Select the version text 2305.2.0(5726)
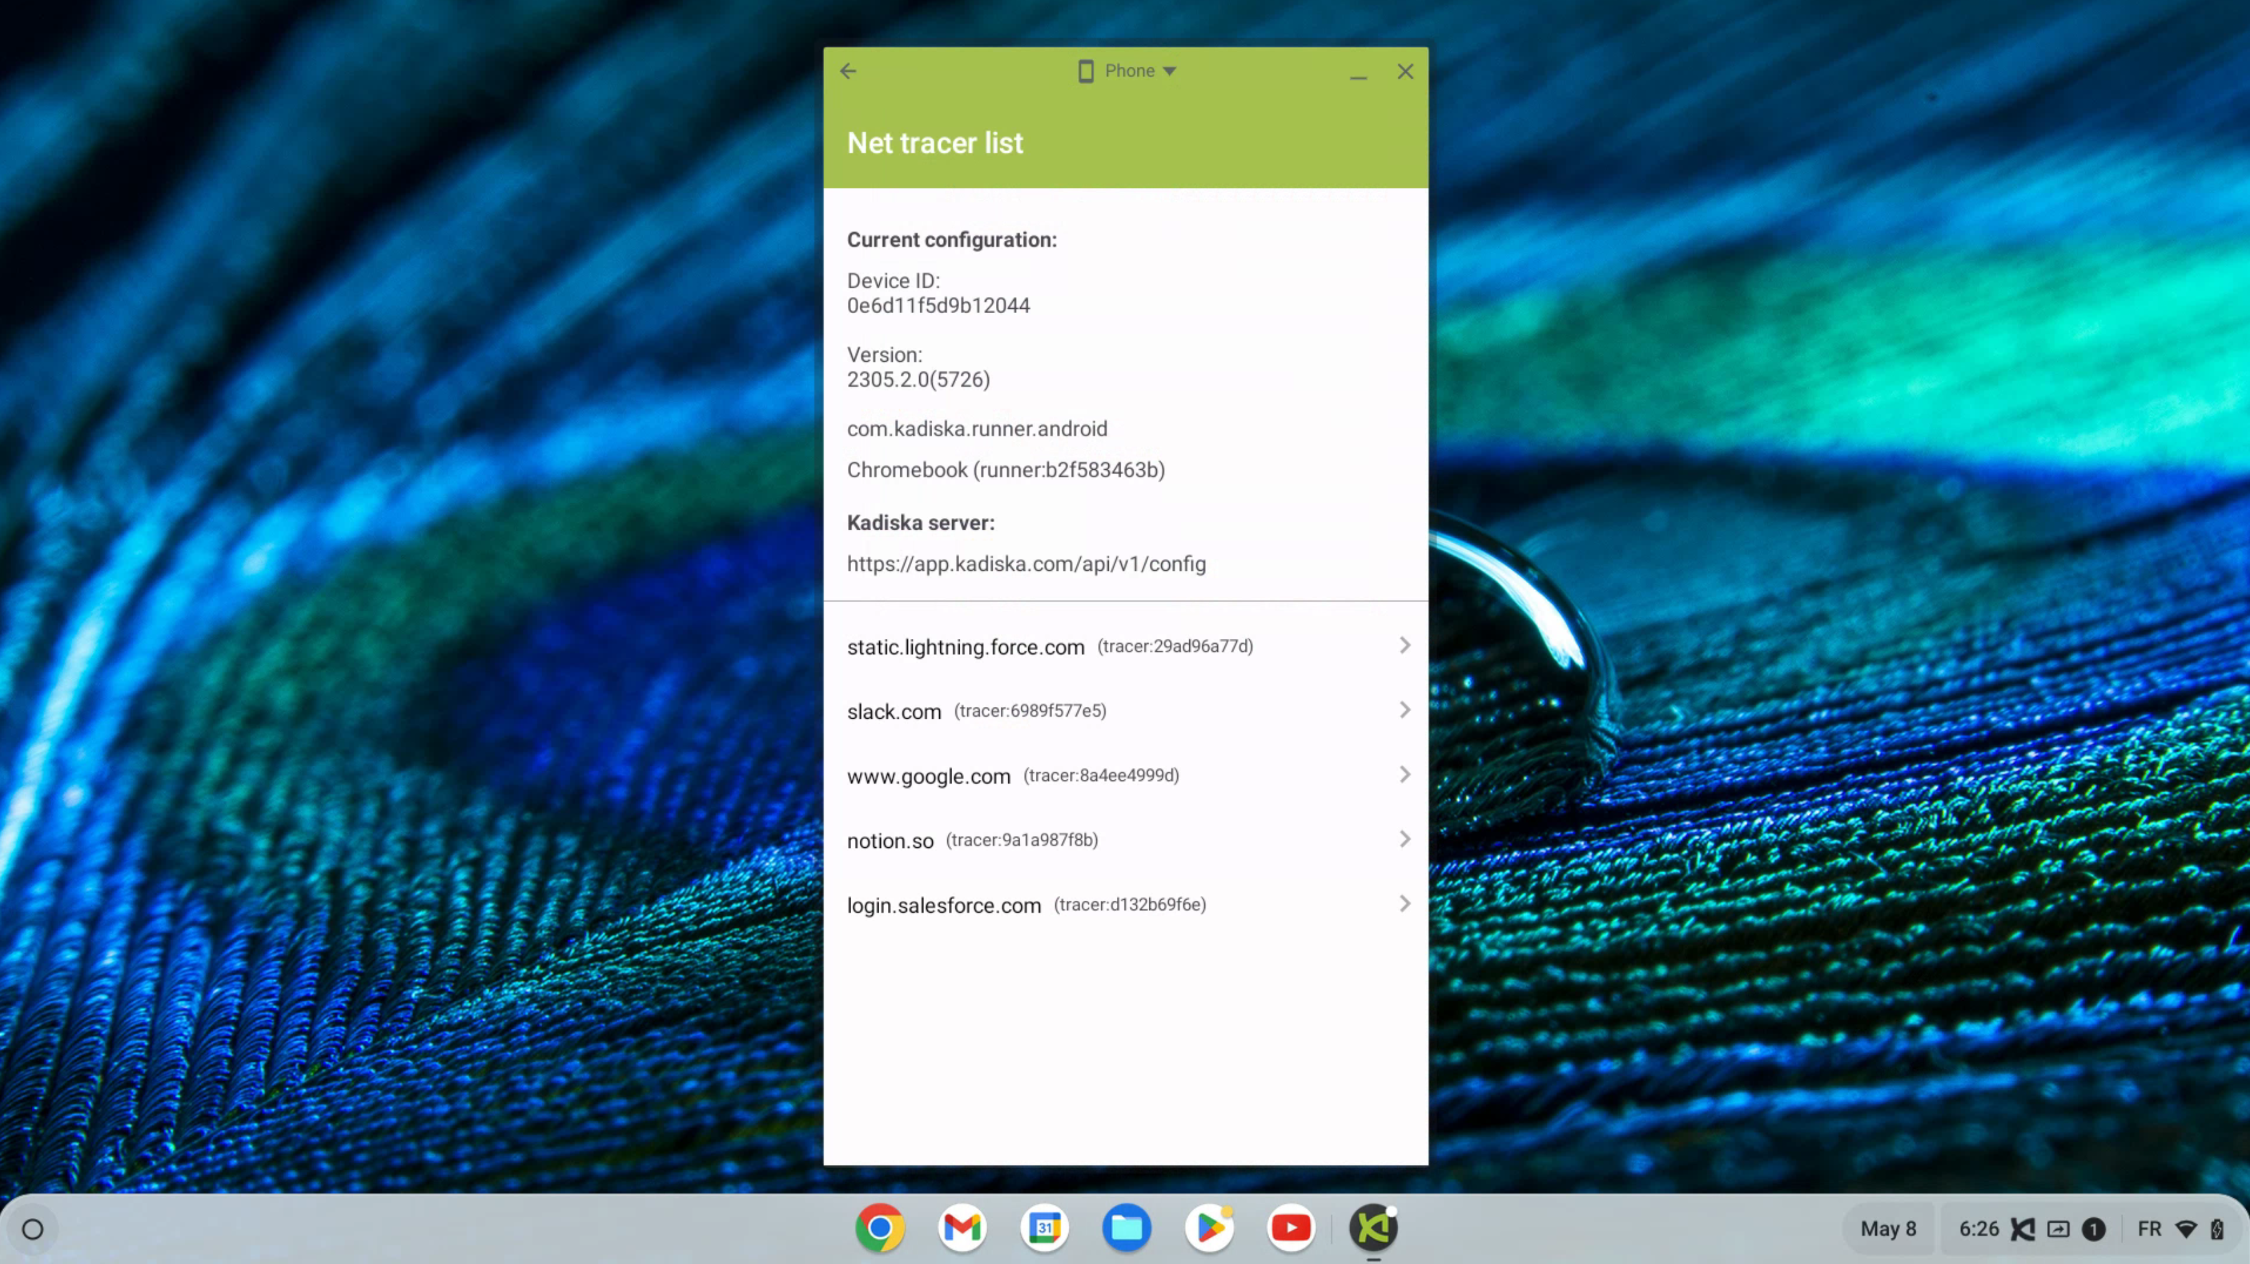Viewport: 2250px width, 1264px height. 918,380
